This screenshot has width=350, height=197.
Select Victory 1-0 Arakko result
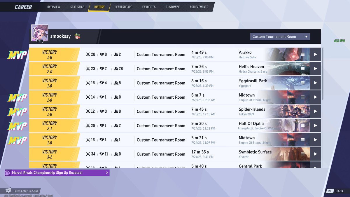pyautogui.click(x=54, y=54)
